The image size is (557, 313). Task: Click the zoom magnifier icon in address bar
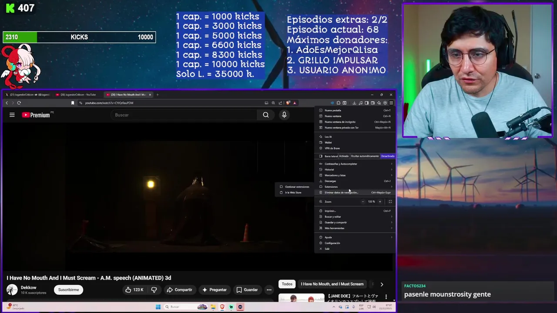tap(273, 103)
